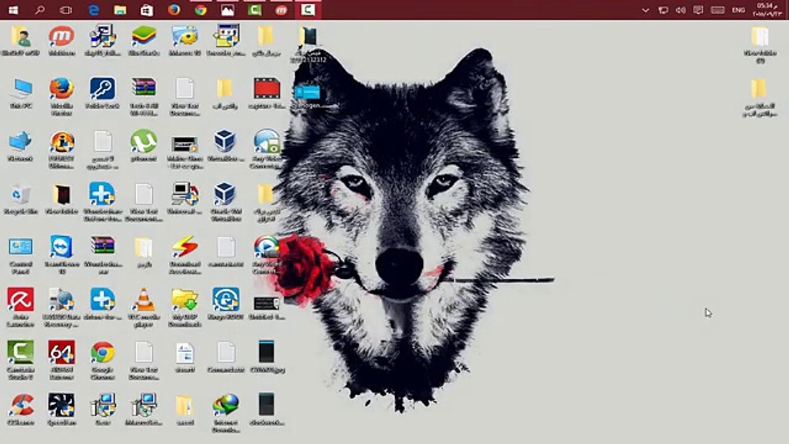Select the Internet Download Manager shortcut

coord(226,412)
